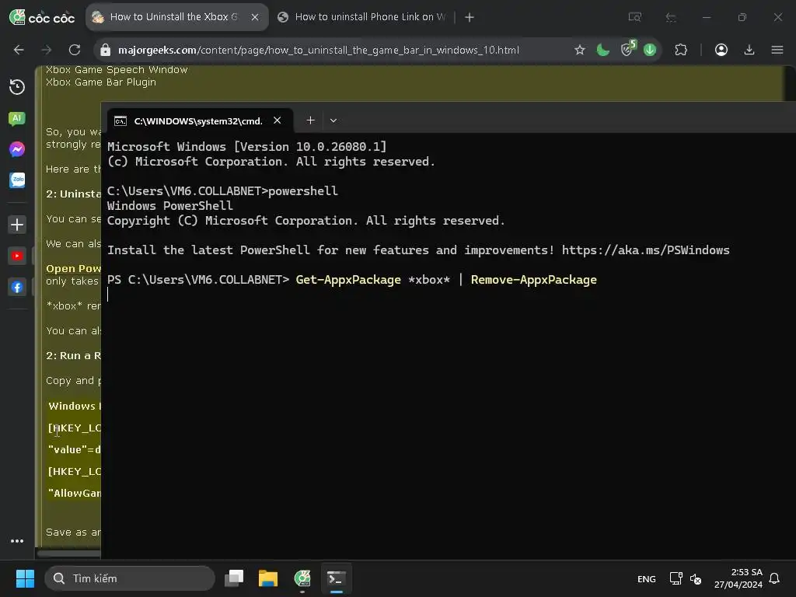Bookmark this page with the star

[x=580, y=50]
